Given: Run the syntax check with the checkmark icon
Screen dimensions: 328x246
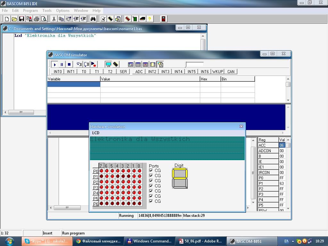Looking at the screenshot, I should click(103, 19).
